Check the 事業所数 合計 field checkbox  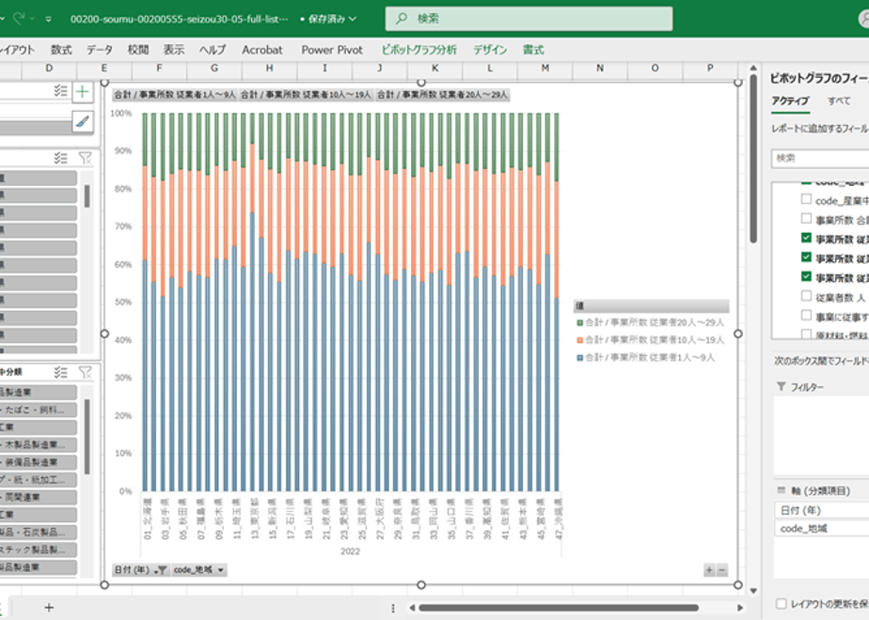pos(806,219)
